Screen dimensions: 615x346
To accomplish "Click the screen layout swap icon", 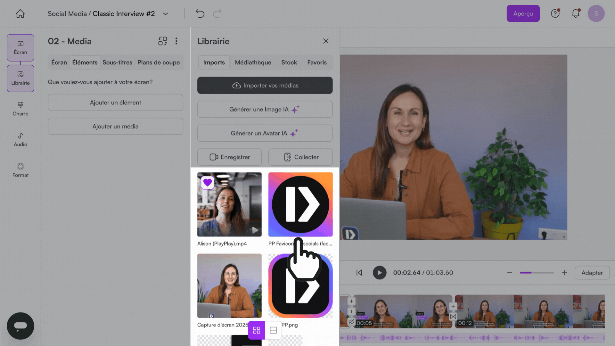I will 162,41.
